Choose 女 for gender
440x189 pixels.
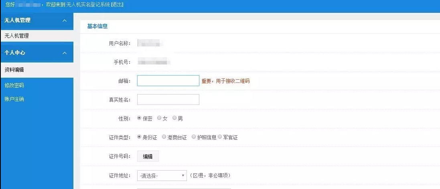click(x=159, y=118)
